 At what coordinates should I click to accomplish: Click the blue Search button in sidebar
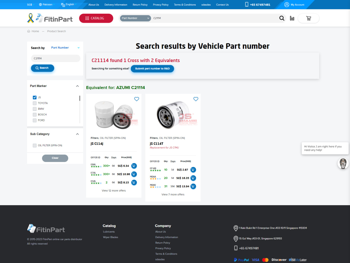pos(42,68)
